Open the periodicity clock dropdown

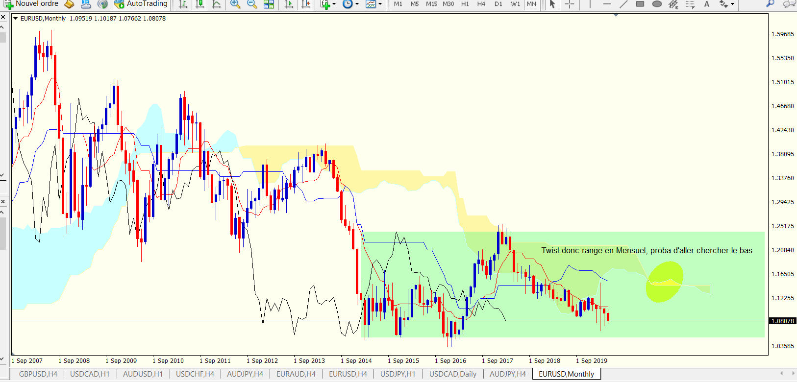tap(357, 4)
